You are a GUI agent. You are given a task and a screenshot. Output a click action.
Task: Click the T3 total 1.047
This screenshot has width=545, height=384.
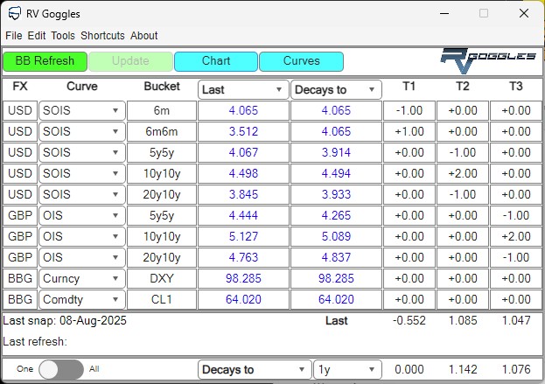516,320
